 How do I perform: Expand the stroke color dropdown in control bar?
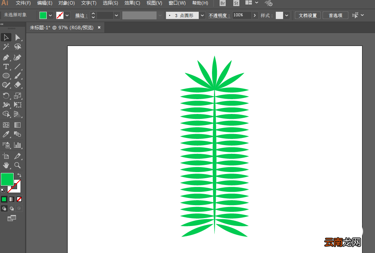pos(67,16)
